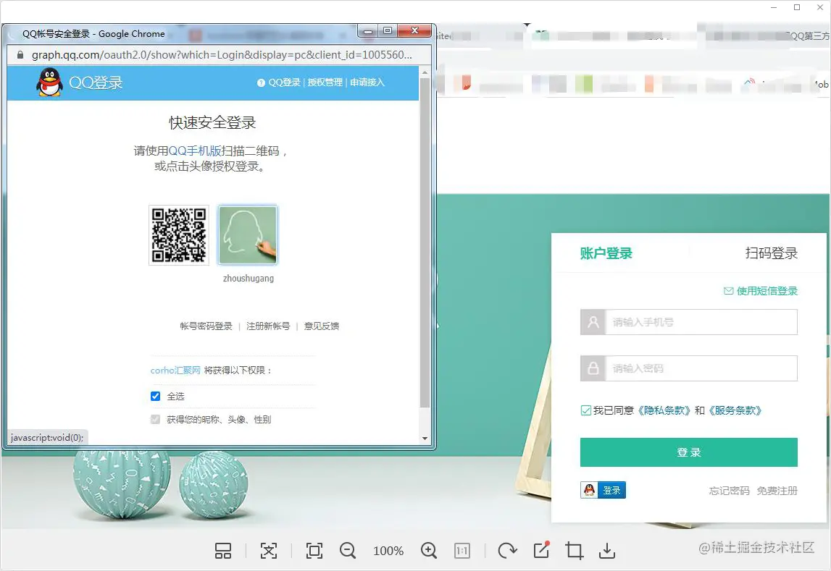
Task: Click the lock icon in popup address bar
Action: click(x=20, y=55)
